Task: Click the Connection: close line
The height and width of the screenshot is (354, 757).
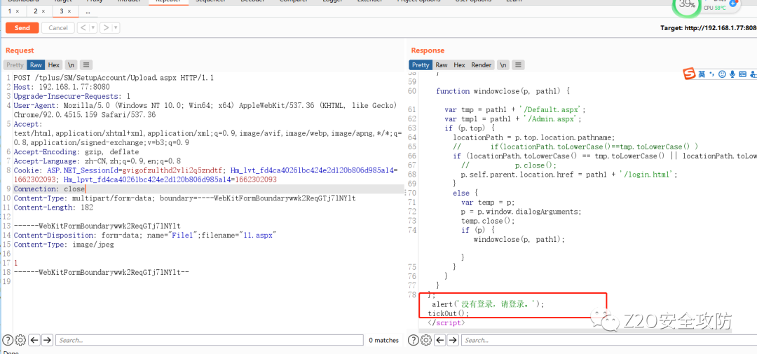Action: point(49,189)
